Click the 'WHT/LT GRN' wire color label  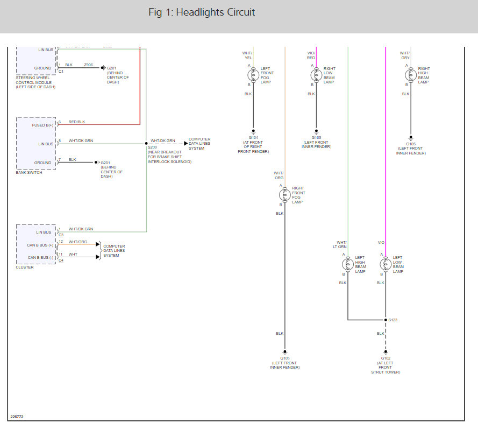pos(340,245)
